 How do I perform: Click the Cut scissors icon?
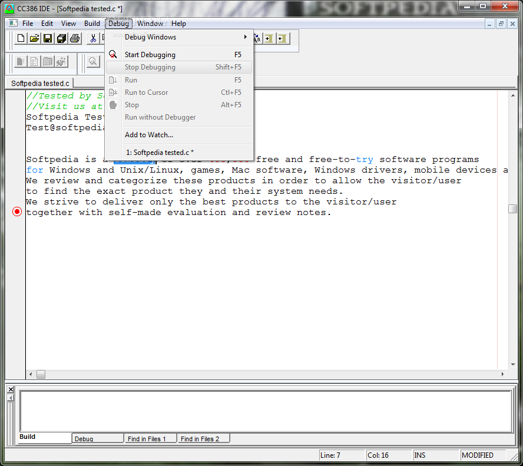pos(93,38)
